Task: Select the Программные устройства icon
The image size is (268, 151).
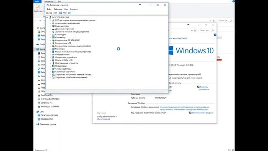Action: [53, 63]
